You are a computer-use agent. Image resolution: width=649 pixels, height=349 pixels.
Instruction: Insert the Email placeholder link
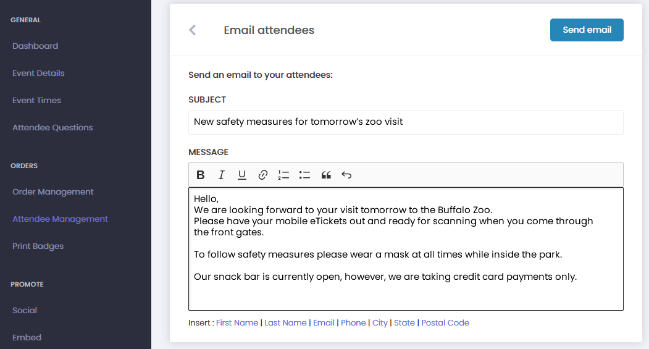(324, 322)
